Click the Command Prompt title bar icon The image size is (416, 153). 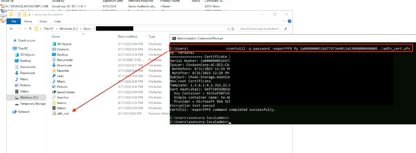(174, 38)
